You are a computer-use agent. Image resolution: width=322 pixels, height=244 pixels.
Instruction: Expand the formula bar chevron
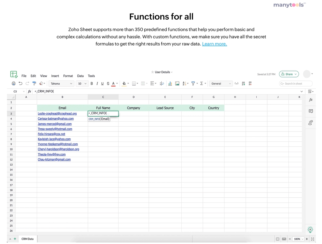point(302,92)
